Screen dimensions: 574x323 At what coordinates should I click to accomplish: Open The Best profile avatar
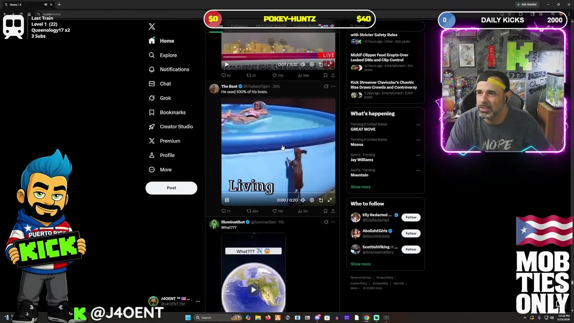[214, 89]
